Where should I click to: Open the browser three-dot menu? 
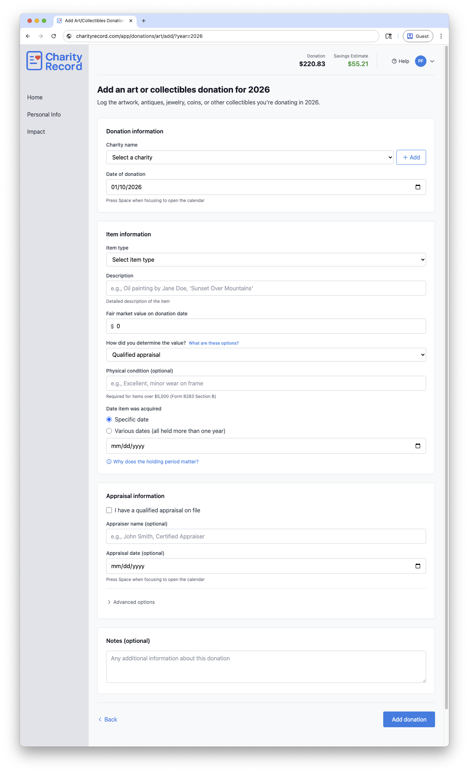pyautogui.click(x=441, y=36)
